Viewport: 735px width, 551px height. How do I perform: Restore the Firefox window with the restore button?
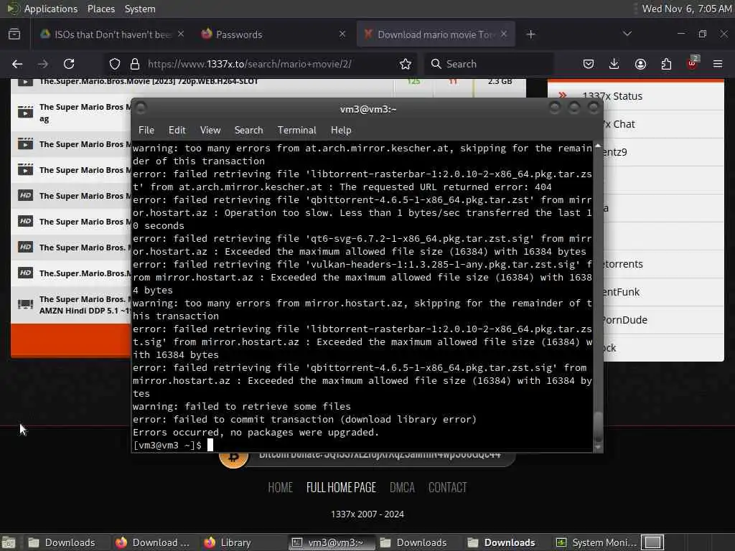[x=702, y=34]
